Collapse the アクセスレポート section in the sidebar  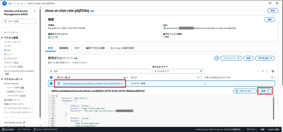(2, 79)
